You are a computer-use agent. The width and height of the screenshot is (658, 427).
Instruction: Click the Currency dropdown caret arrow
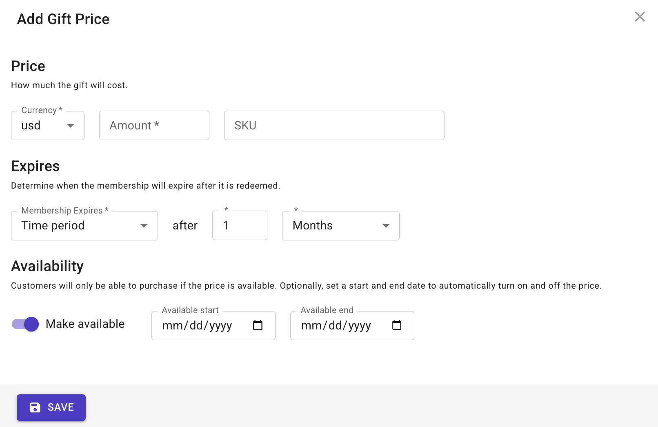click(x=71, y=126)
